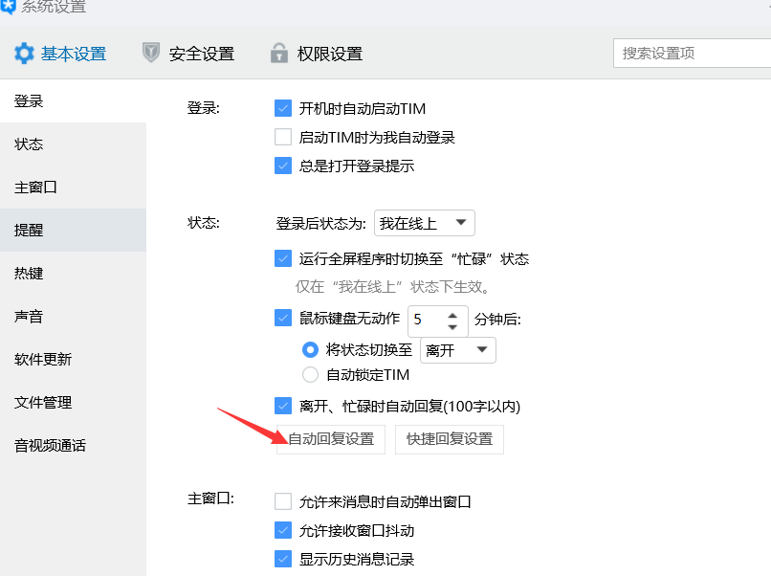
Task: Enable 启动TIM时为我自动登录 checkbox
Action: (x=283, y=137)
